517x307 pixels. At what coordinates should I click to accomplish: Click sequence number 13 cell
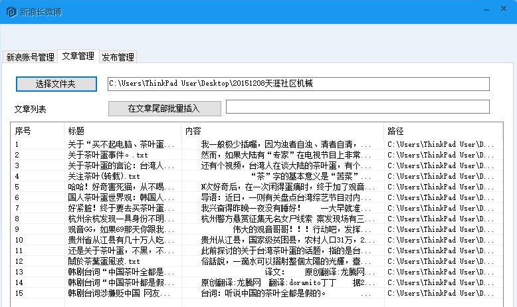(19, 272)
